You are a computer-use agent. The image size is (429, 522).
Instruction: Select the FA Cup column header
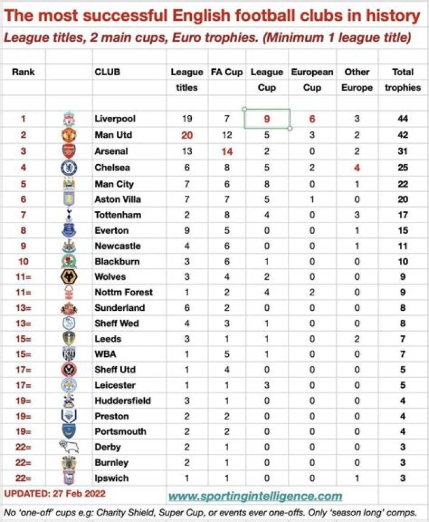(x=227, y=72)
